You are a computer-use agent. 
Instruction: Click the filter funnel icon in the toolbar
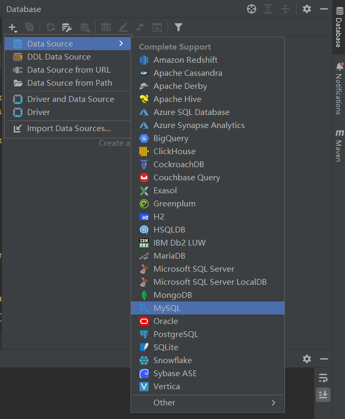click(179, 27)
